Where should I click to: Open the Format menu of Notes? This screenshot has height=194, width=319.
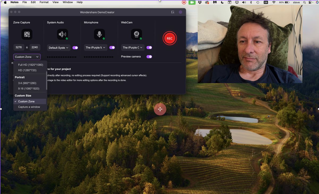44,2
